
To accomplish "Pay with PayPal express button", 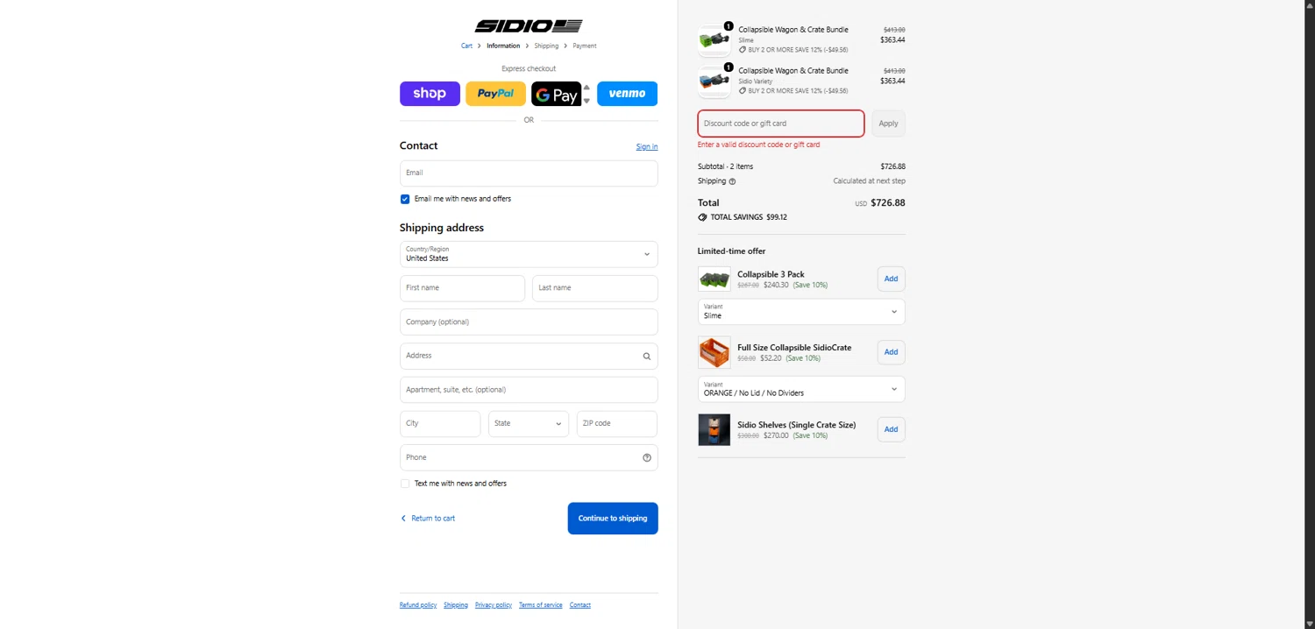I will 495,94.
